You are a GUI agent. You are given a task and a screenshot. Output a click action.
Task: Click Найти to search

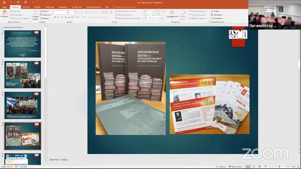coord(215,11)
